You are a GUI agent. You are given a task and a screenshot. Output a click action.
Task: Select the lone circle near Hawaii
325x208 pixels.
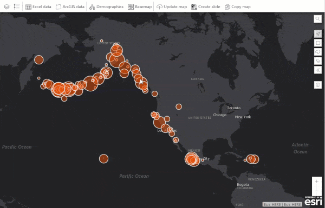click(x=103, y=159)
